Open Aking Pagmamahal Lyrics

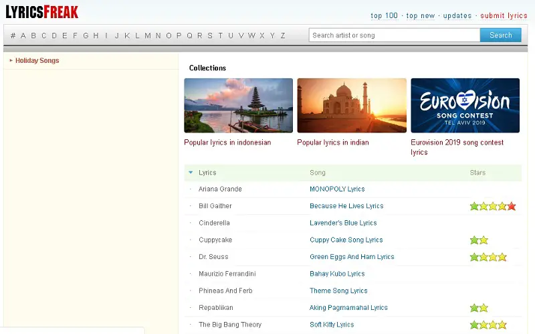(x=348, y=308)
